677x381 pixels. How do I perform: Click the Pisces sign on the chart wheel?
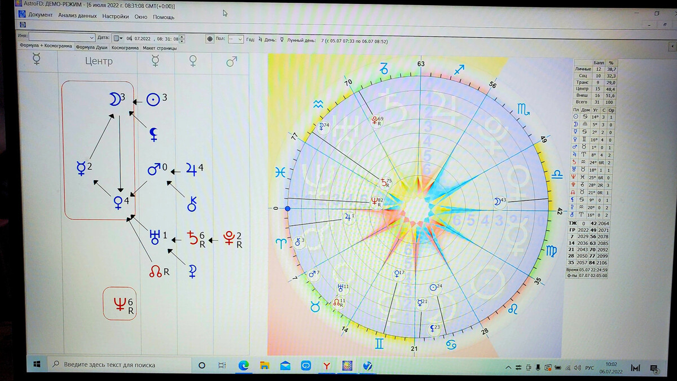(x=280, y=172)
